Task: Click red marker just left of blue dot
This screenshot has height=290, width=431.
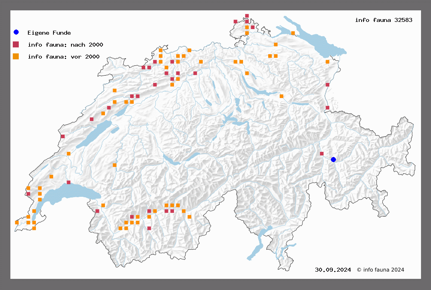Action: pyautogui.click(x=322, y=153)
